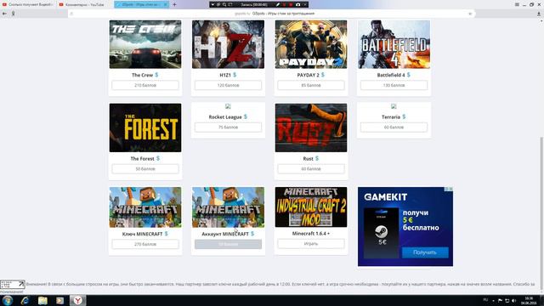Open the Battlefield 4 thumbnail
This screenshot has height=306, width=544.
(394, 44)
